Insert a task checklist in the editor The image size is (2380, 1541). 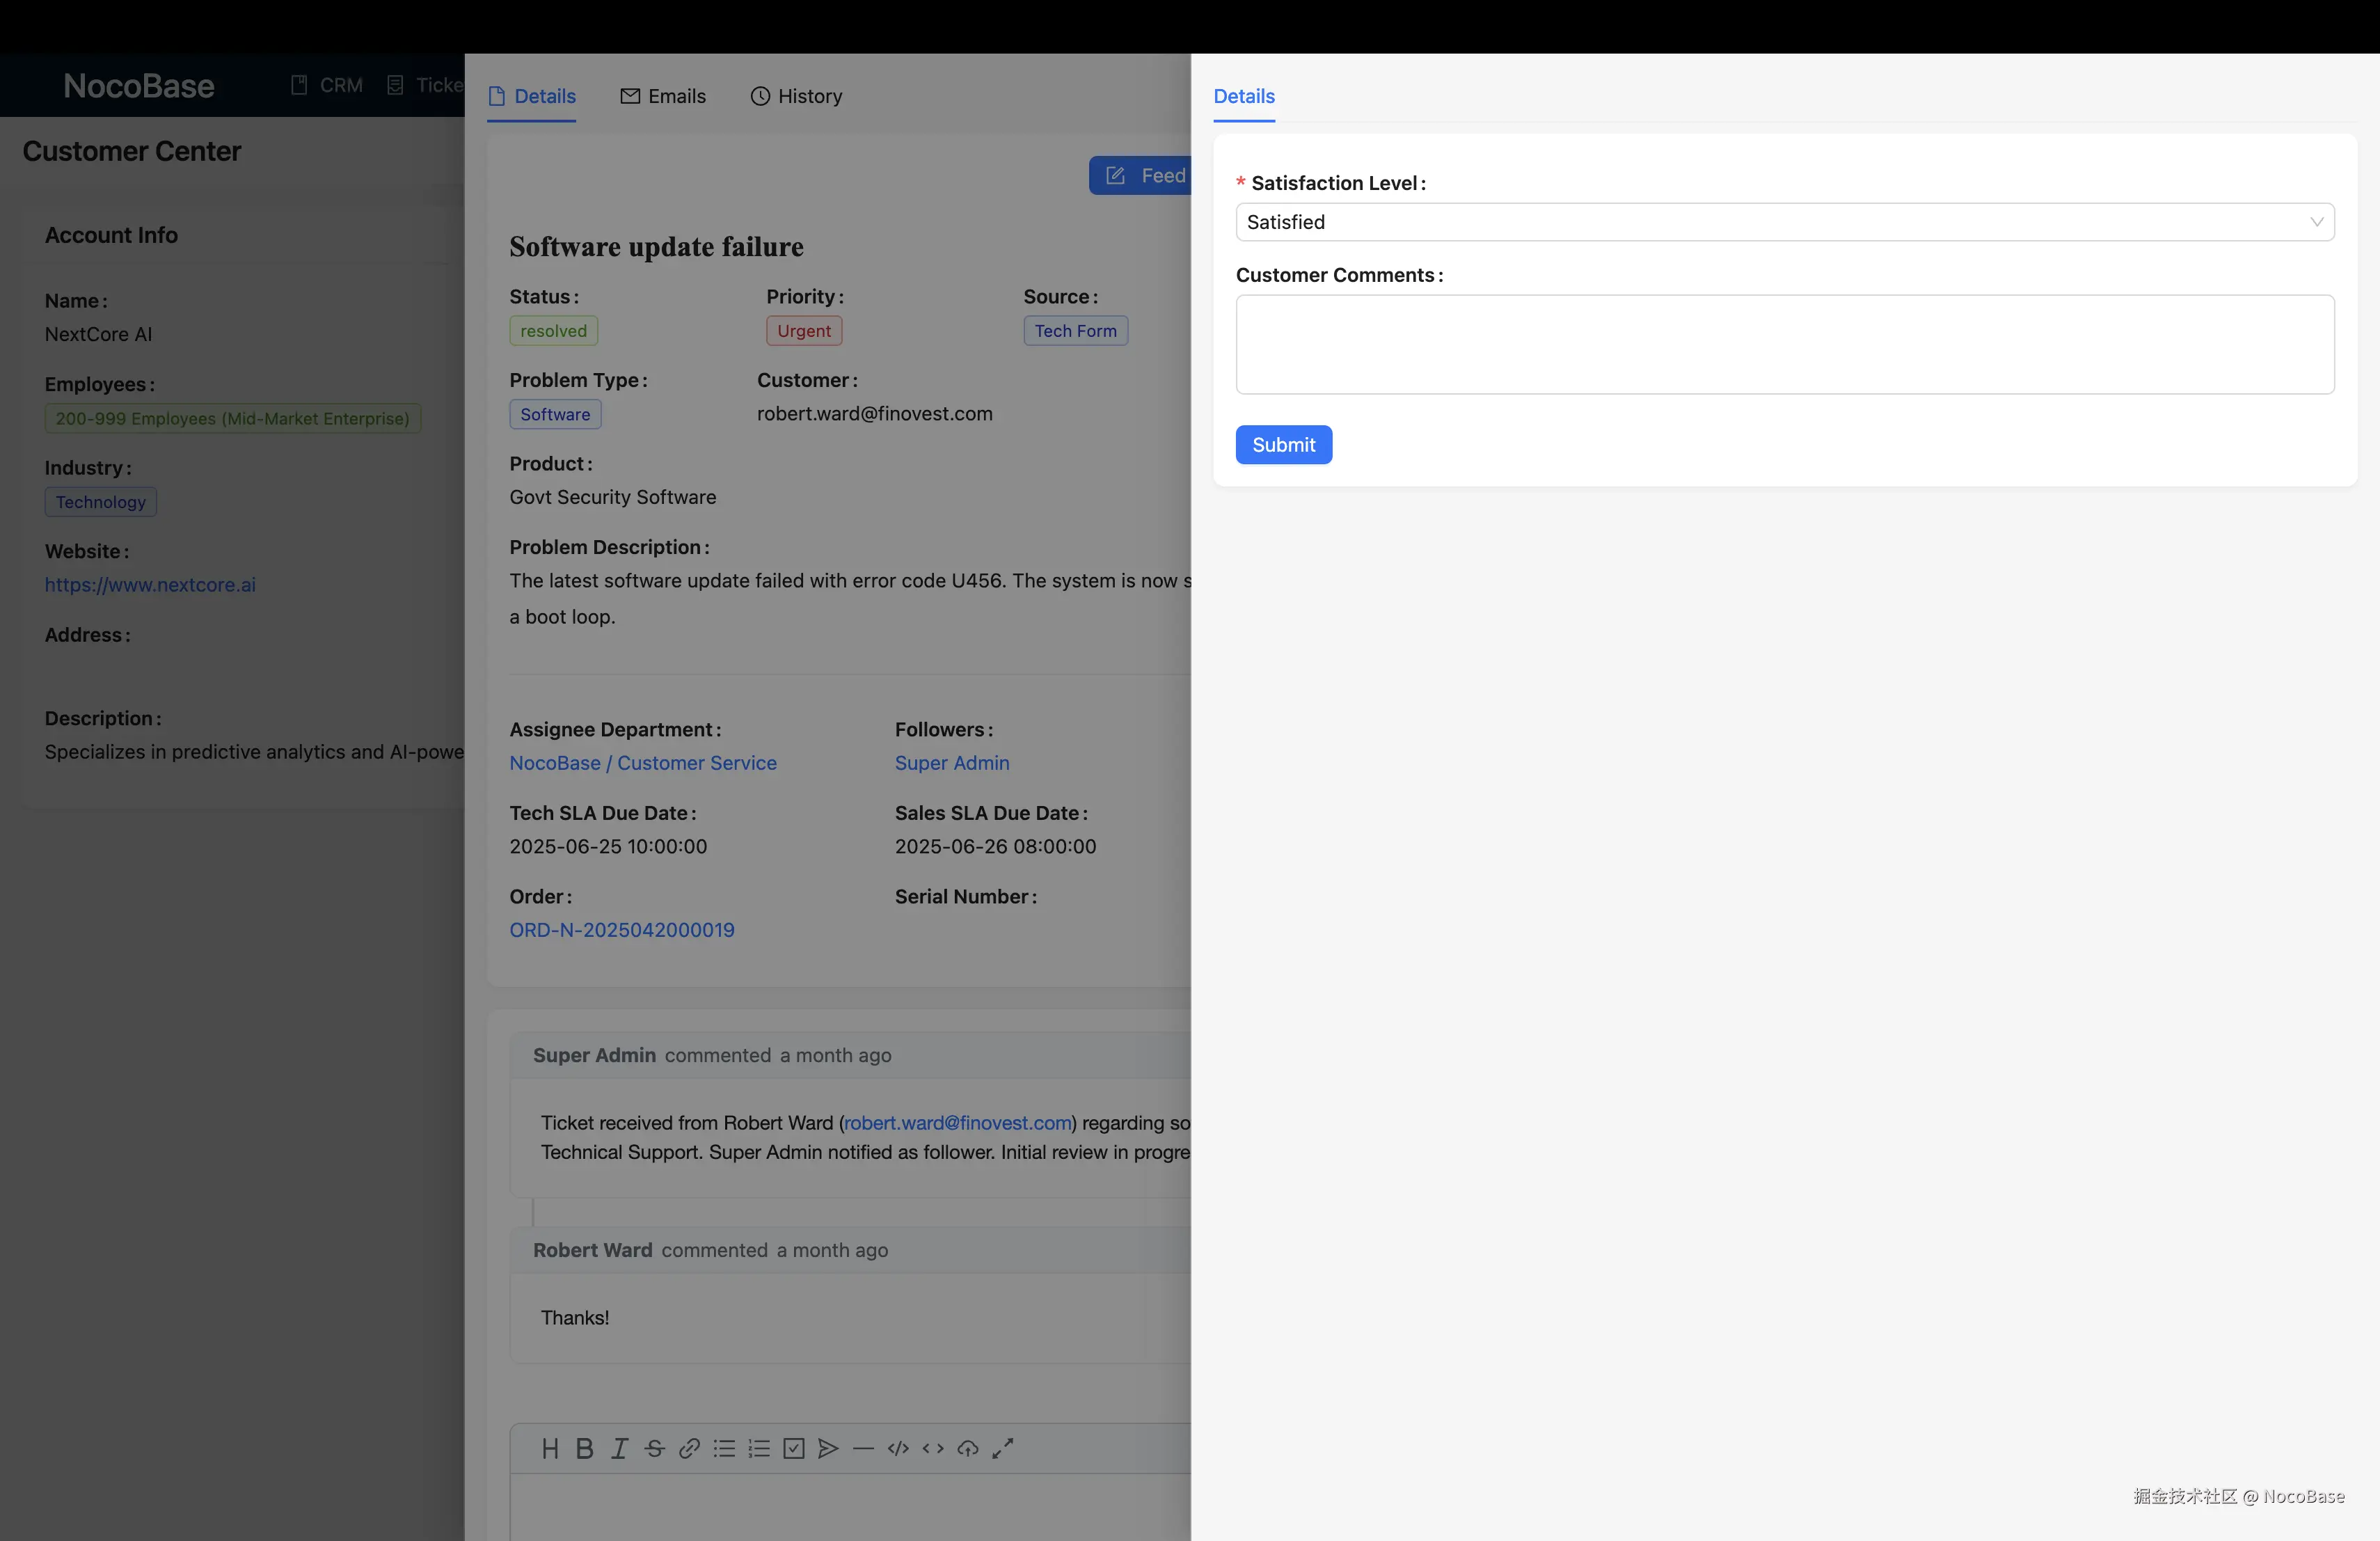point(793,1448)
